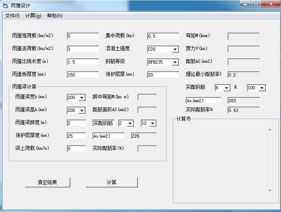The width and height of the screenshot is (281, 212).
Task: Close the 雨篷设计 window
Action: click(x=271, y=4)
